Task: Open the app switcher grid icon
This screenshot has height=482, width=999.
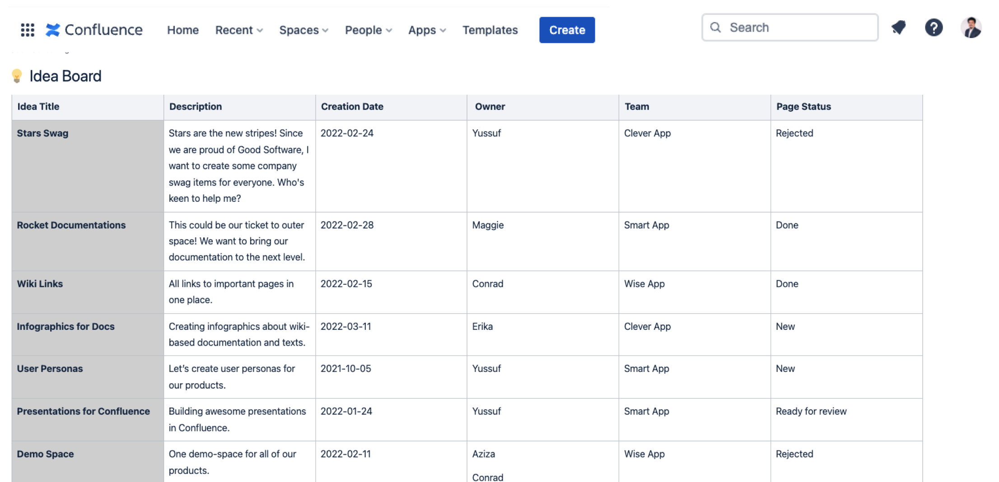Action: tap(28, 30)
